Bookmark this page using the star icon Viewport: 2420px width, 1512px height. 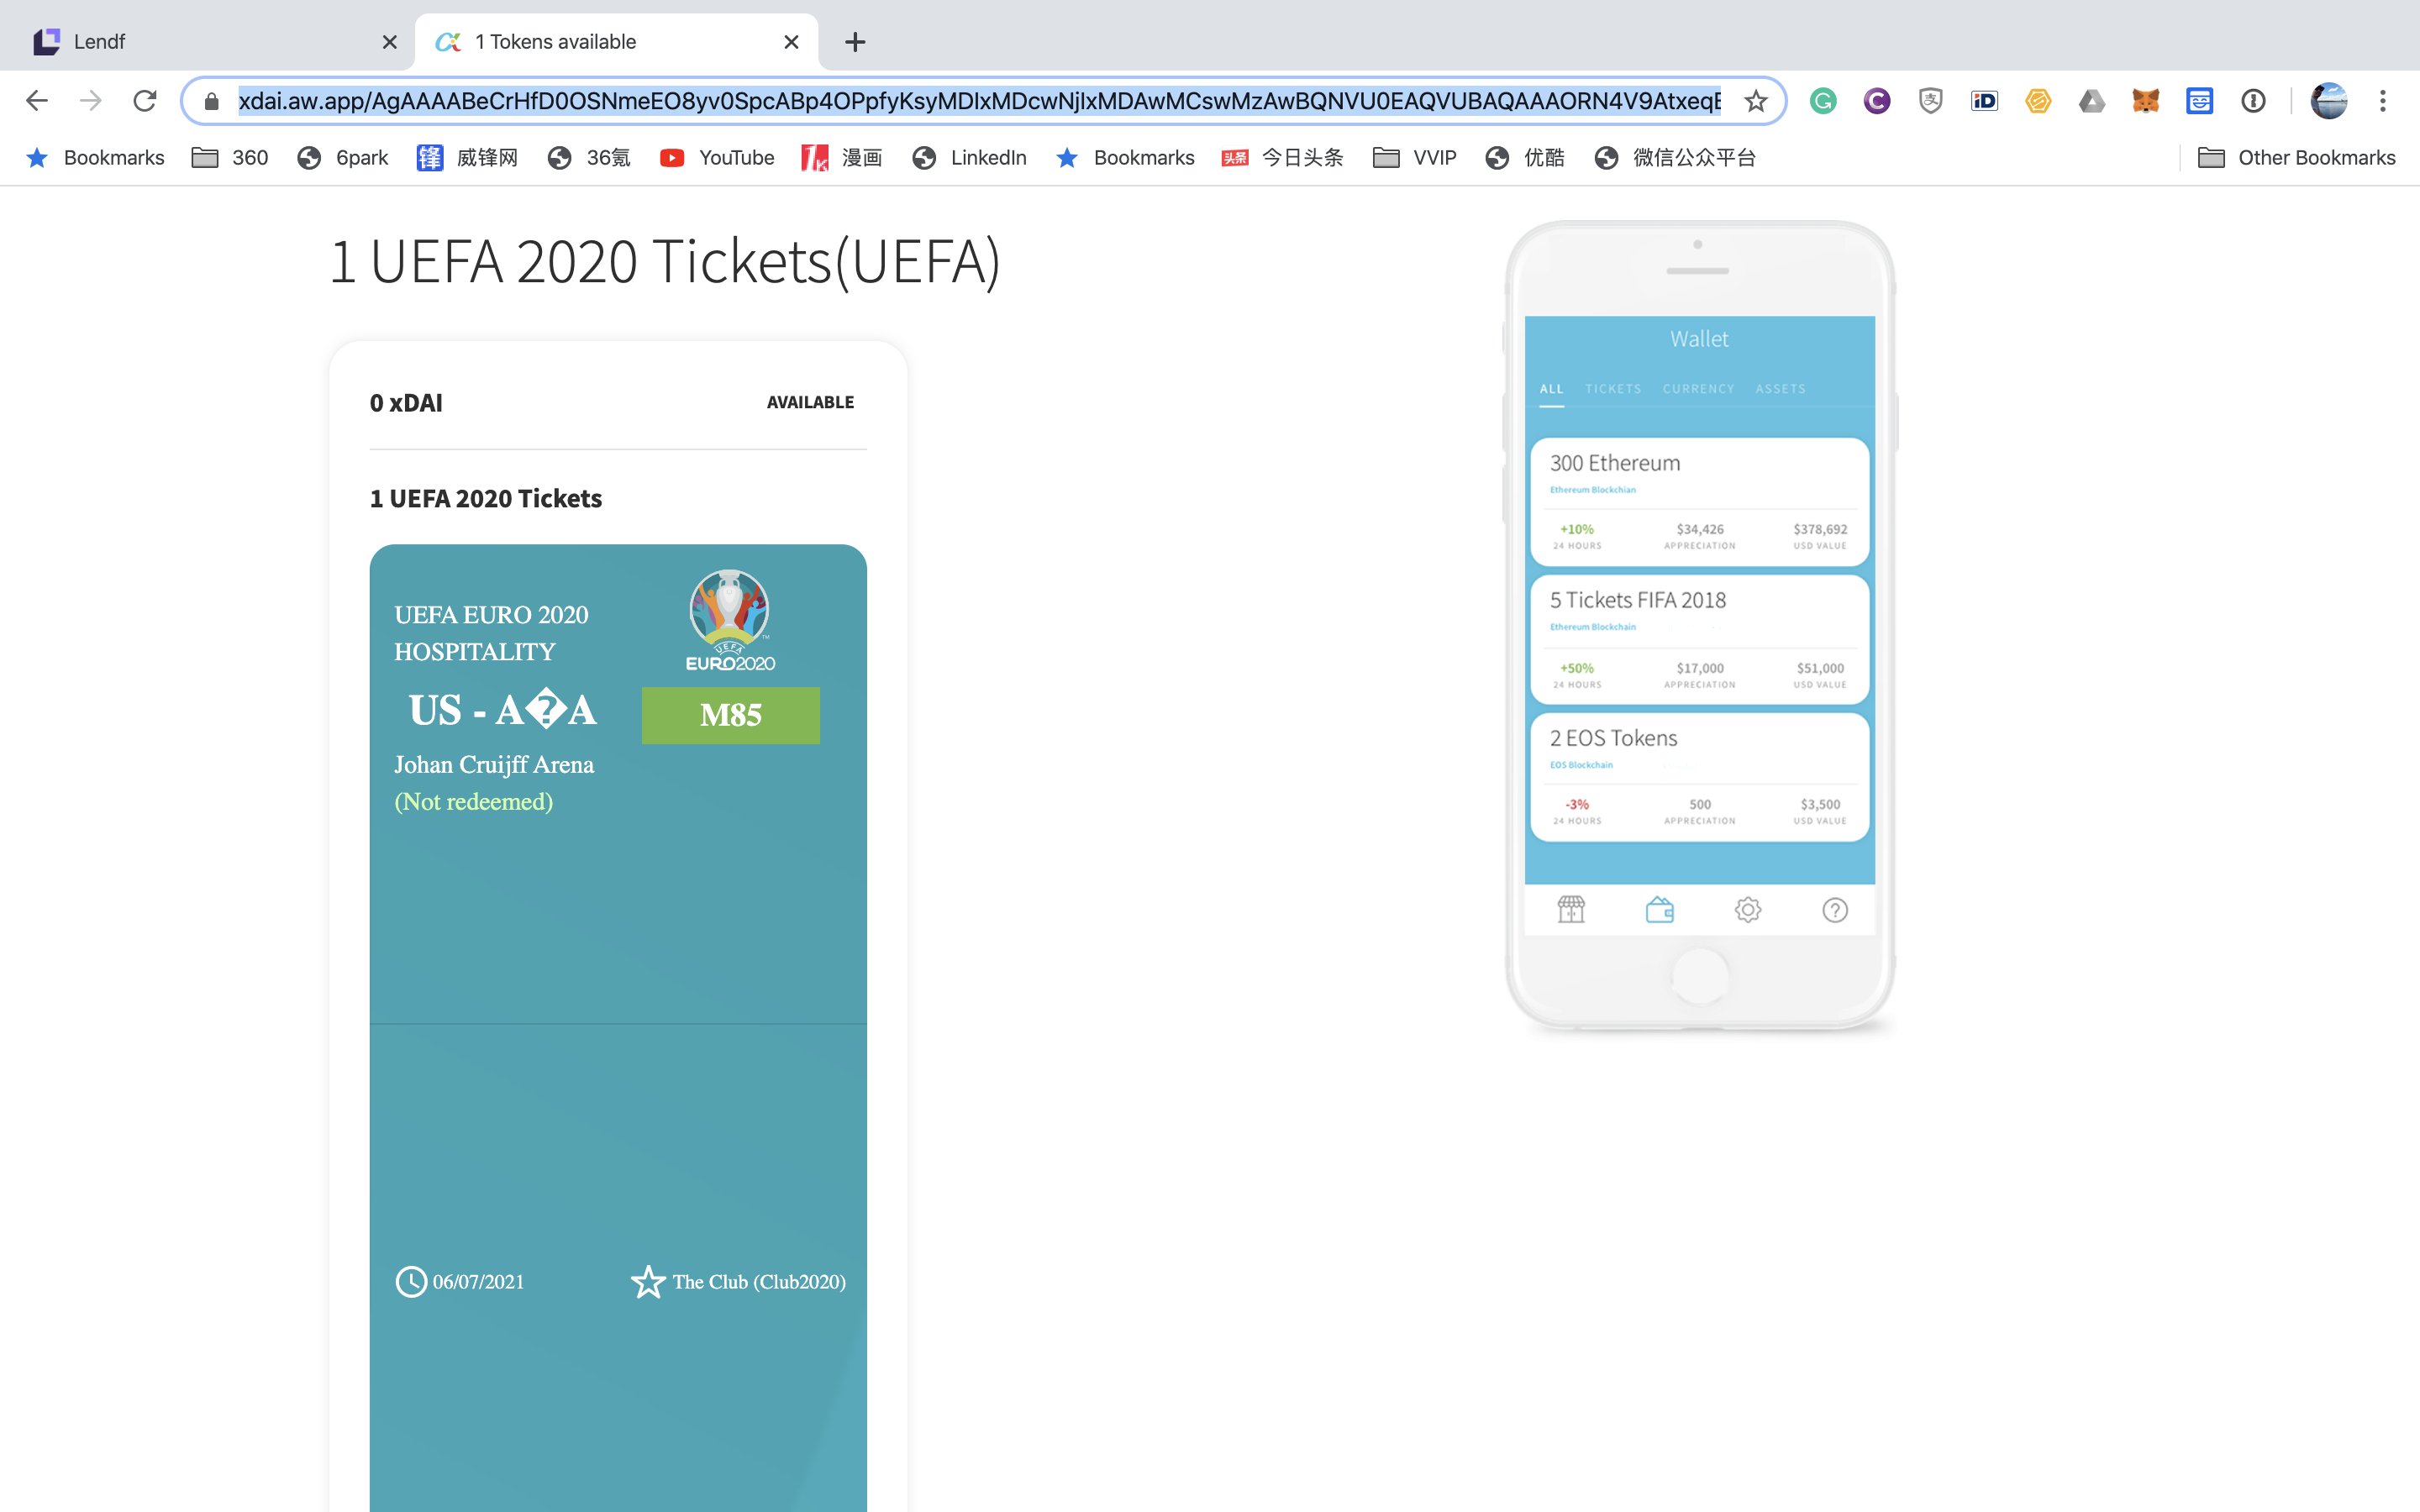pos(1756,100)
